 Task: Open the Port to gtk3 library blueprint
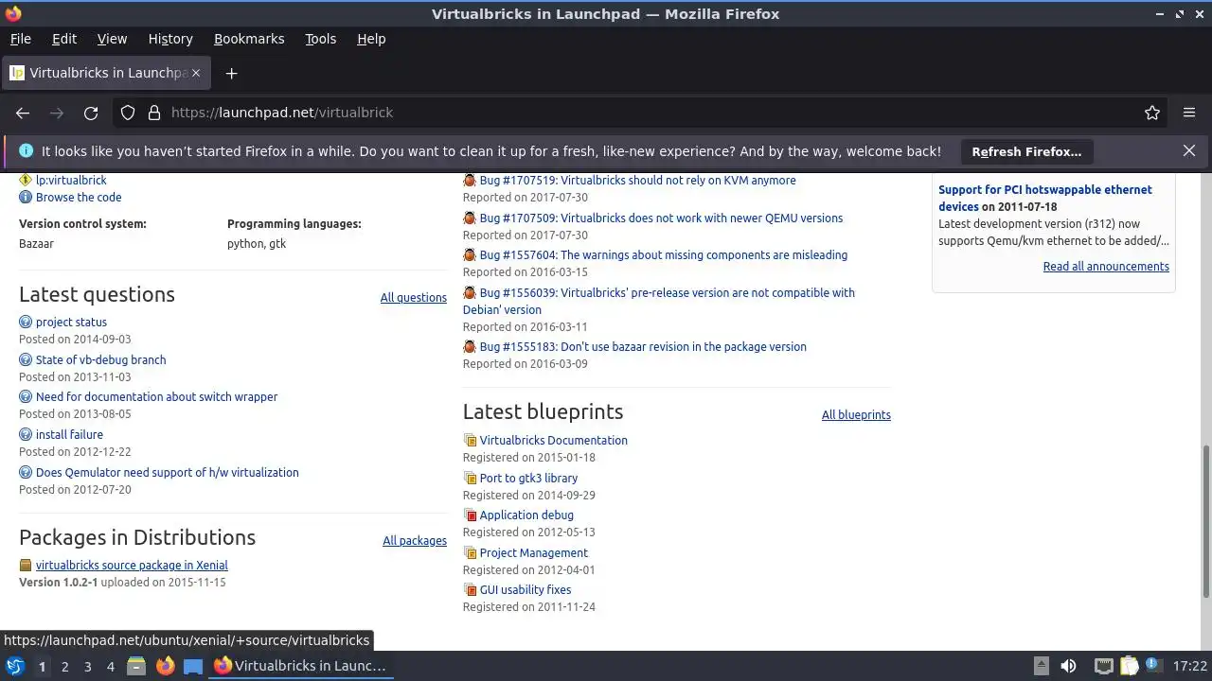(x=528, y=479)
